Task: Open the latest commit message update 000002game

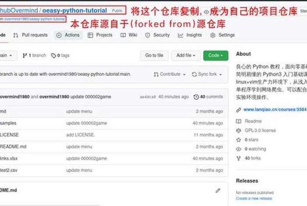Action: (91, 97)
